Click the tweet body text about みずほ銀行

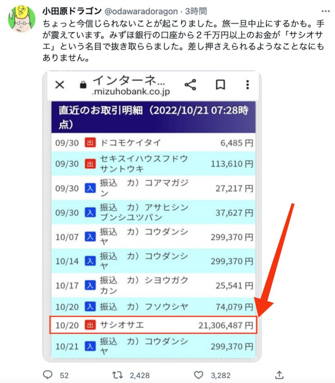pos(183,41)
